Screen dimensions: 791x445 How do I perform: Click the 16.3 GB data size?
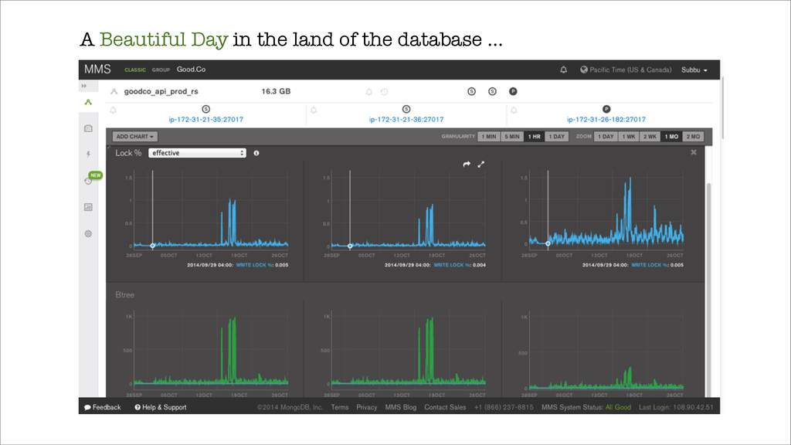coord(276,91)
